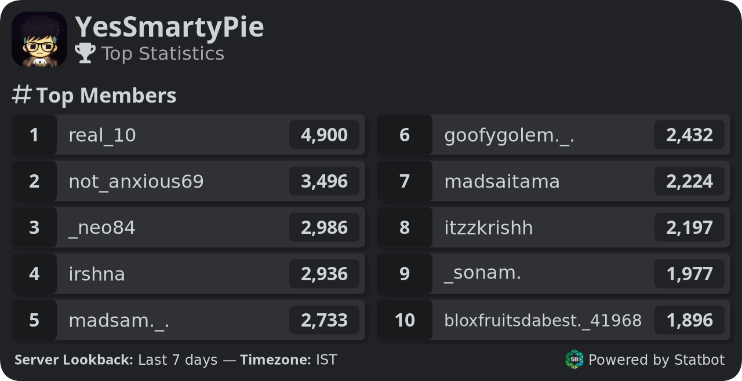The width and height of the screenshot is (742, 381).
Task: Click the Timezone IST label
Action: click(x=288, y=360)
